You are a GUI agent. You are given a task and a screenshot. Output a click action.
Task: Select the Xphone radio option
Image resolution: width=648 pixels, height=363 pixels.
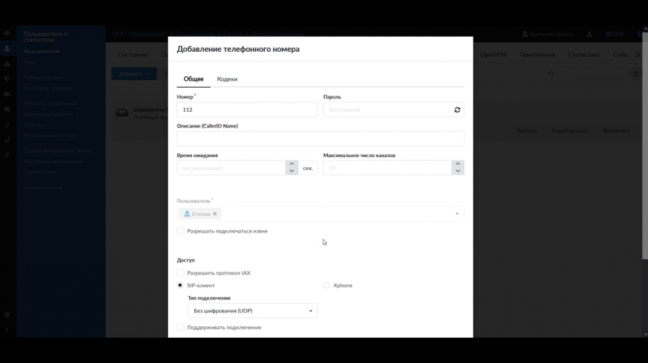pyautogui.click(x=327, y=285)
